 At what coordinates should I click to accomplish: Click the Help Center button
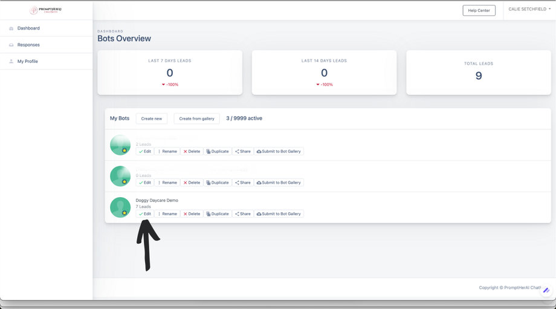point(479,10)
